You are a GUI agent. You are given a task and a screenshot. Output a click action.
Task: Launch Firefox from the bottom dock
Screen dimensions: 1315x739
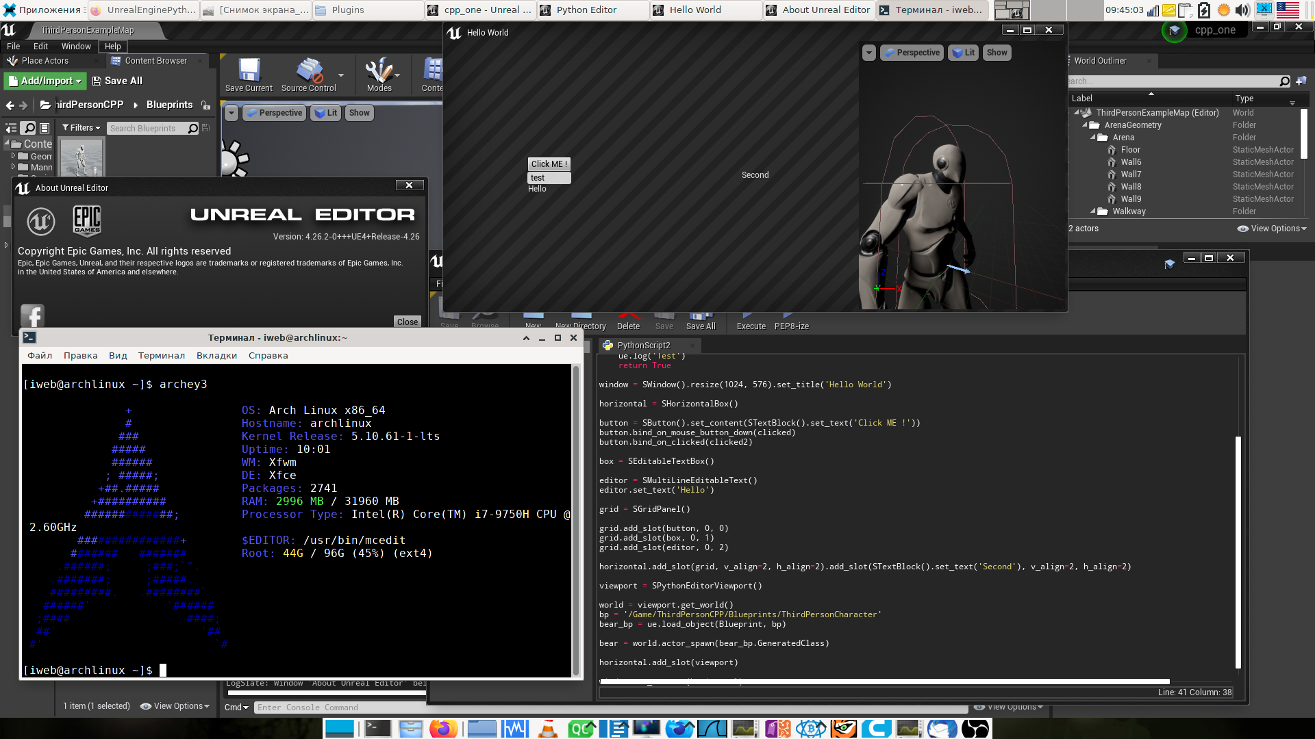pos(442,729)
